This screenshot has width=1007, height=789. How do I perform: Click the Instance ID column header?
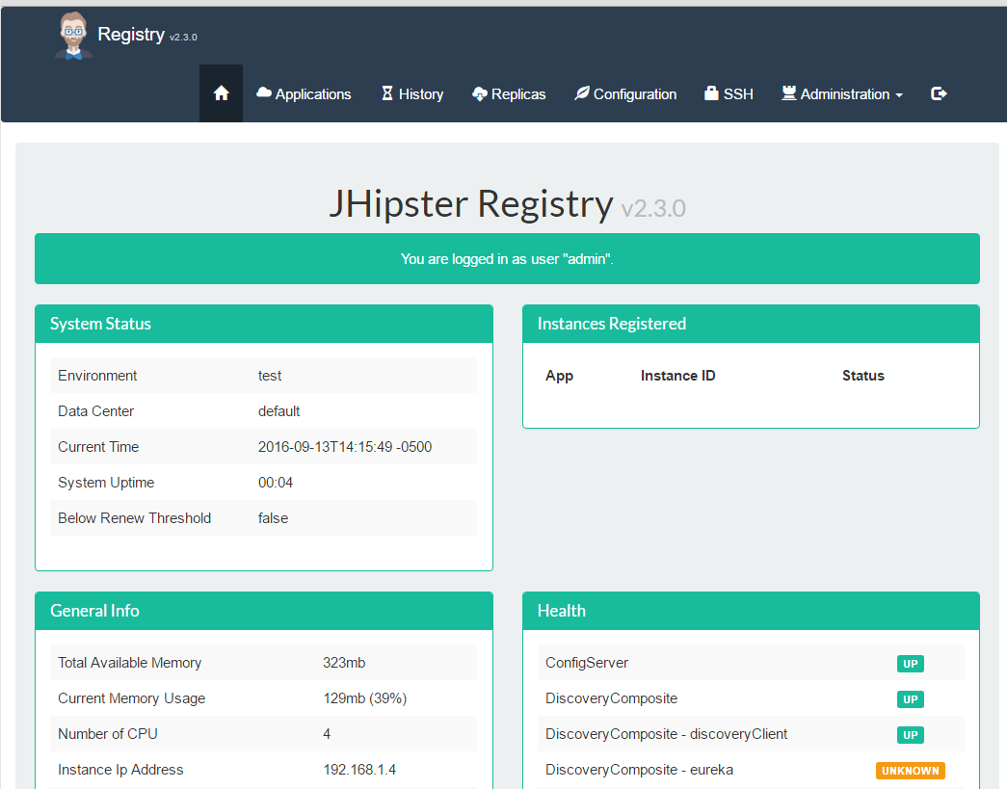[677, 376]
